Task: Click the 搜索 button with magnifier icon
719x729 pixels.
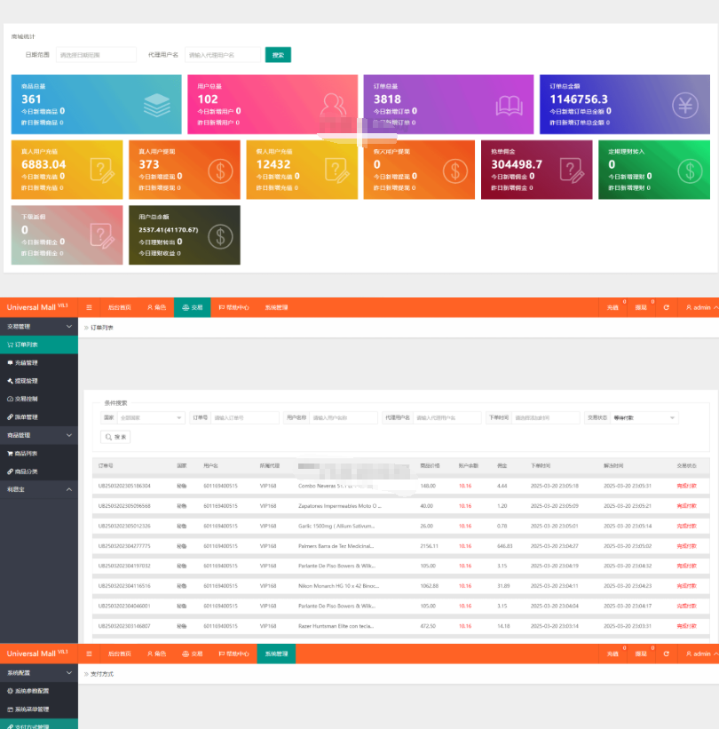Action: click(116, 437)
